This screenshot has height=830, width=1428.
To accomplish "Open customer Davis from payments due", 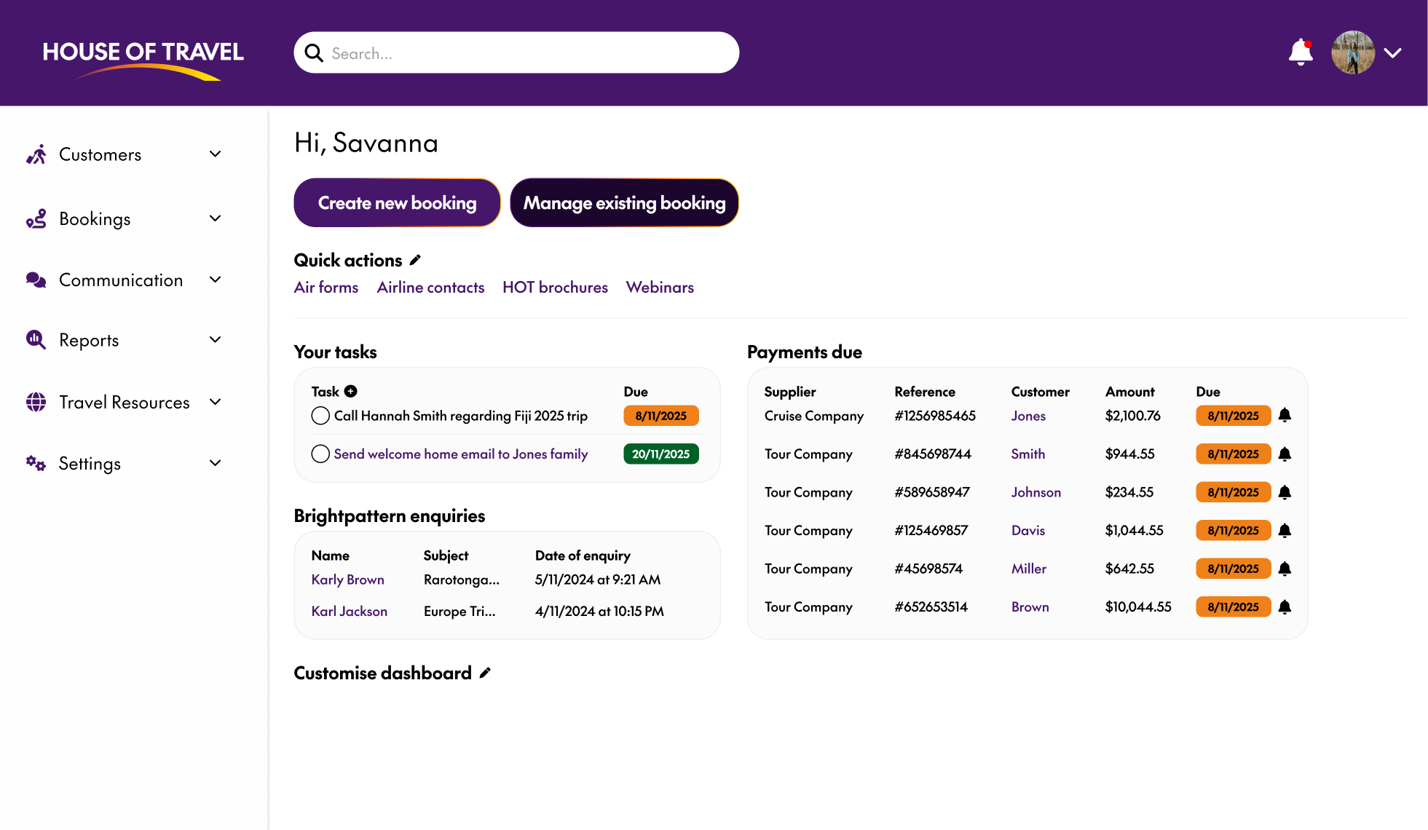I will pos(1028,530).
